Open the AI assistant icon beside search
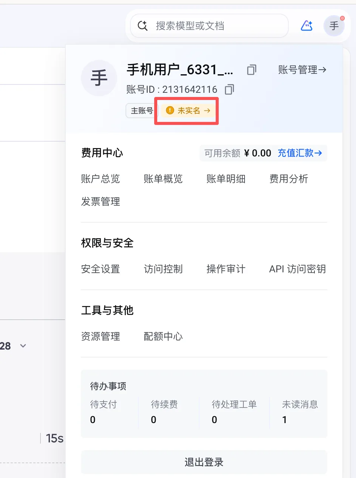Screen dimensions: 356x478 coord(306,26)
